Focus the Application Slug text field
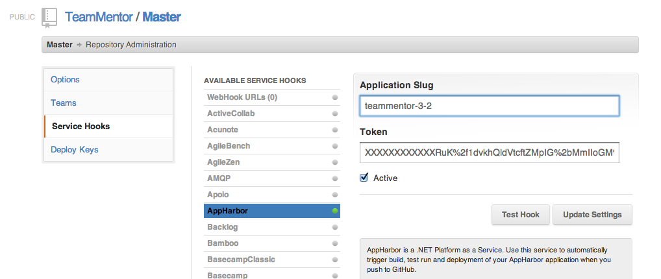This screenshot has height=279, width=661. click(489, 105)
